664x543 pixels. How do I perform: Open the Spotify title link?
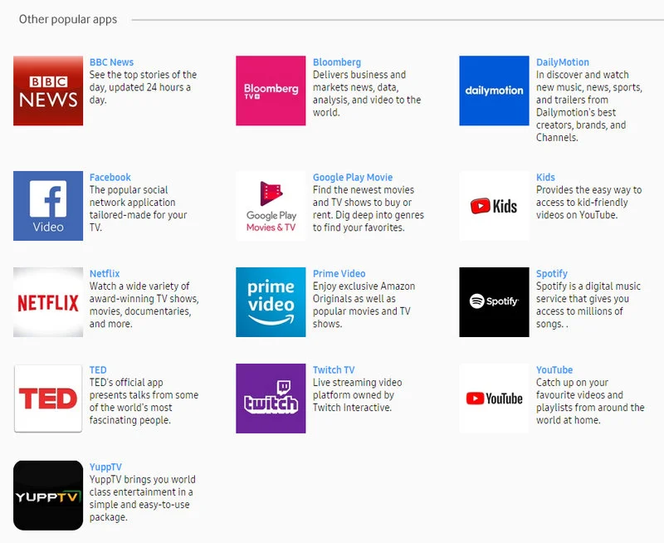click(x=552, y=274)
